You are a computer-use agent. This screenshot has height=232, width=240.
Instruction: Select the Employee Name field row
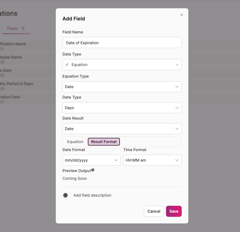[x=28, y=59]
